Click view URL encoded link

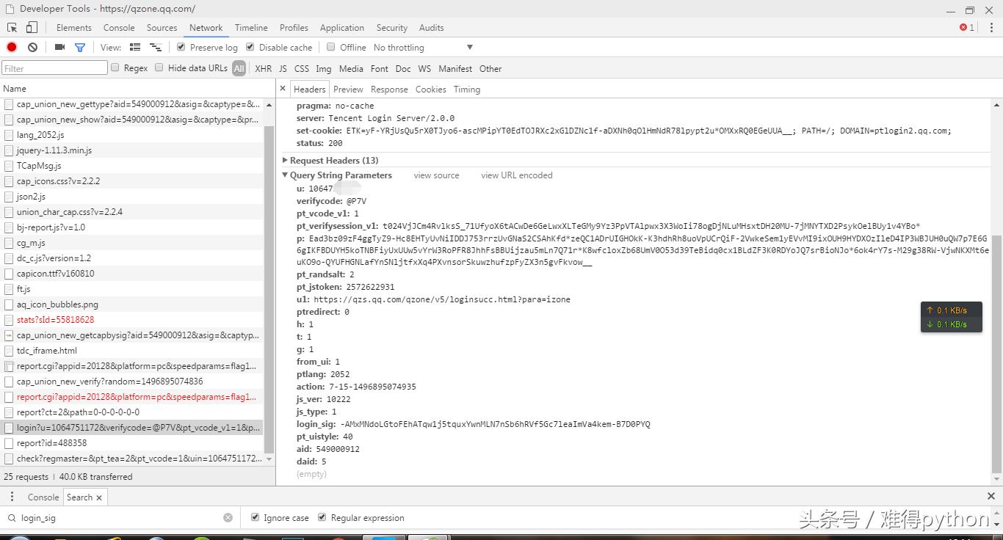coord(516,175)
